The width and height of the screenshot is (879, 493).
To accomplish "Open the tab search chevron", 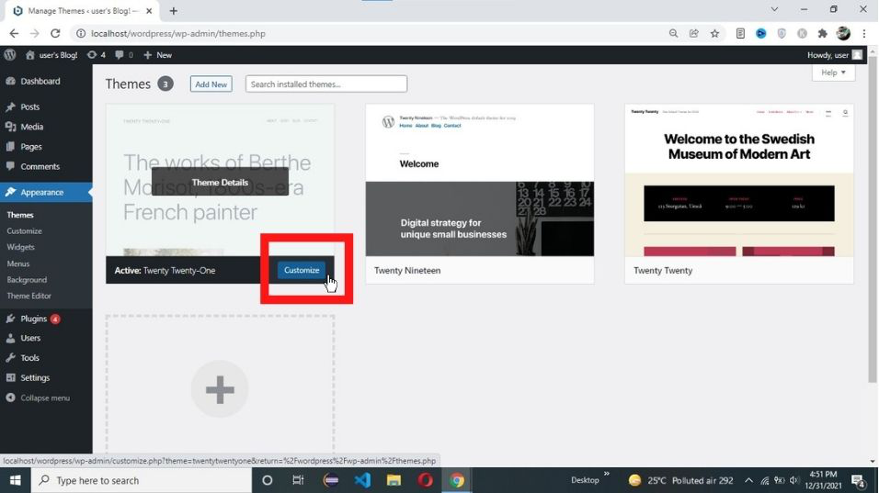I will pyautogui.click(x=774, y=9).
